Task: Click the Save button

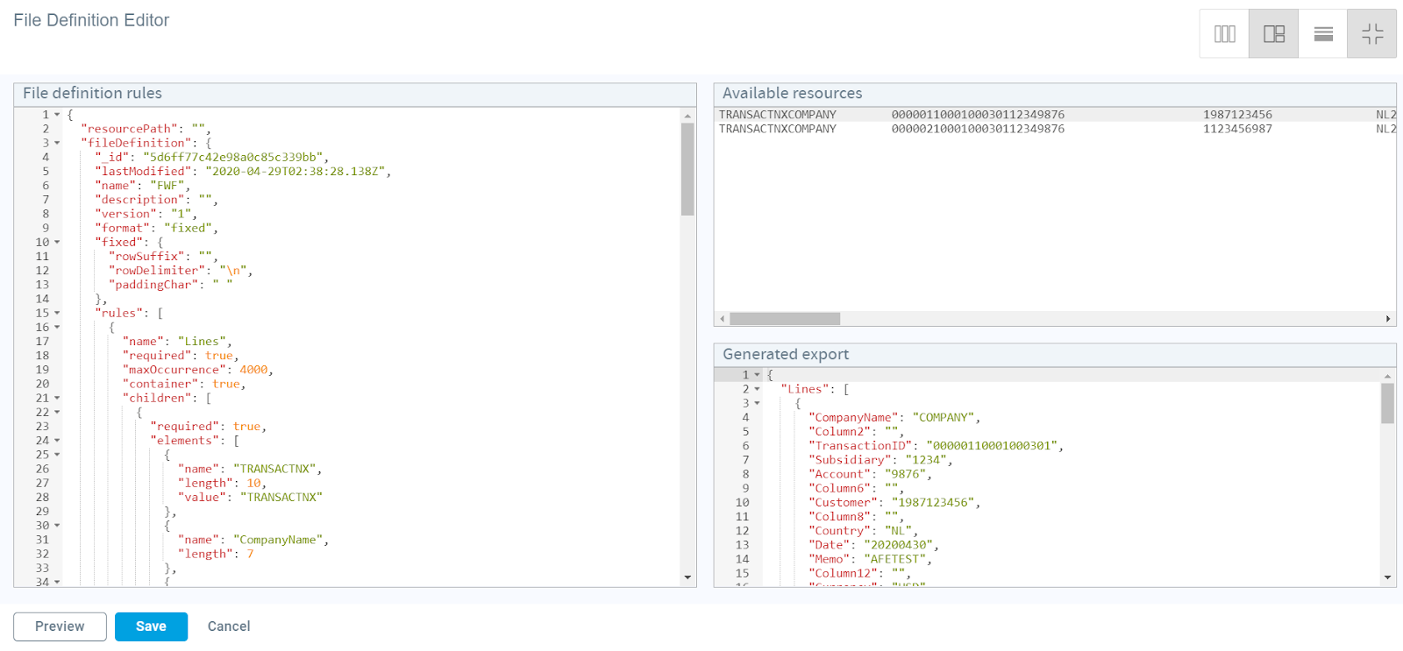Action: pos(151,626)
